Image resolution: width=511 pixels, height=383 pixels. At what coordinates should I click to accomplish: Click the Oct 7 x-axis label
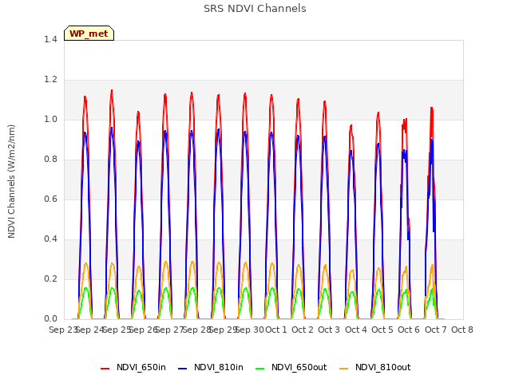436,330
